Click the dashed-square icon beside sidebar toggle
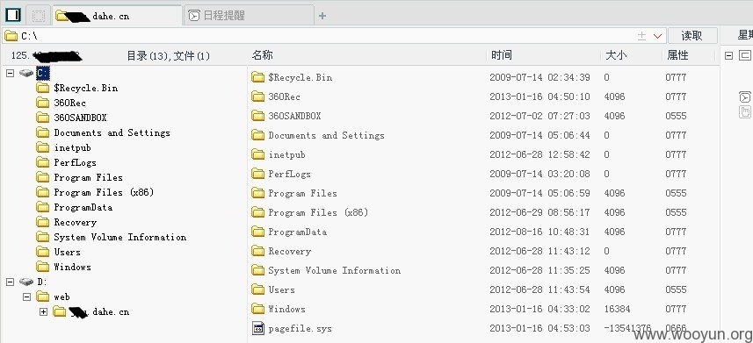The image size is (753, 343). tap(39, 16)
